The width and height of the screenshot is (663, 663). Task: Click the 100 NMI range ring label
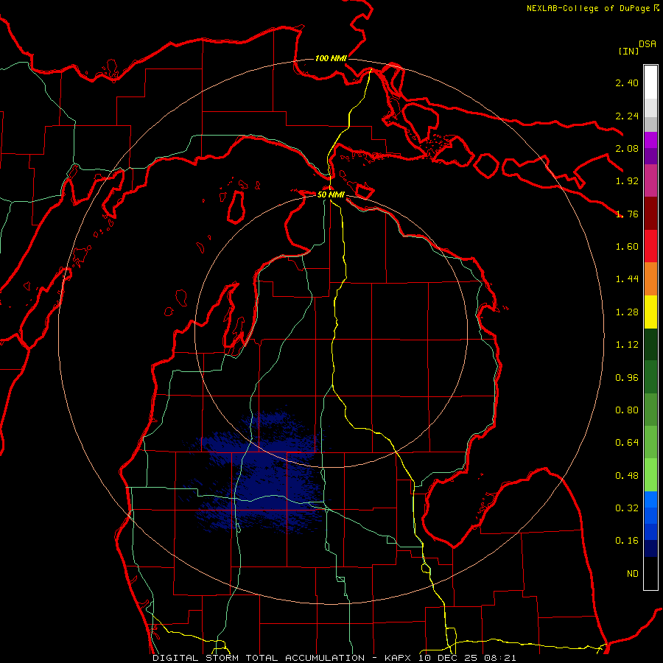tap(331, 58)
